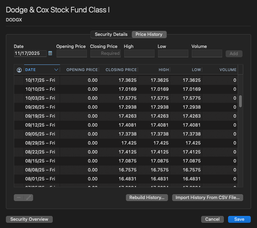The height and width of the screenshot is (228, 257).
Task: Click the Volume input field
Action: pyautogui.click(x=207, y=53)
